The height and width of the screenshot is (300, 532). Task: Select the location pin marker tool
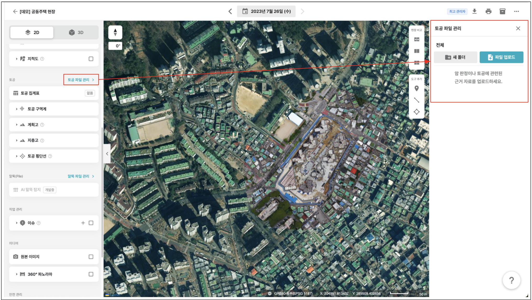[417, 88]
